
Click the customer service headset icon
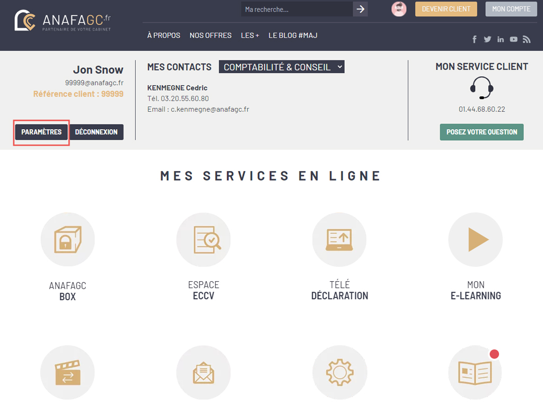tap(481, 88)
